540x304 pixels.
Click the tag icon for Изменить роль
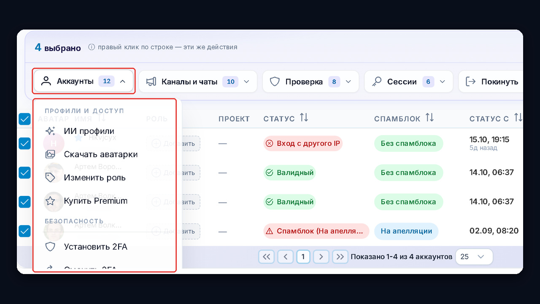(x=50, y=178)
